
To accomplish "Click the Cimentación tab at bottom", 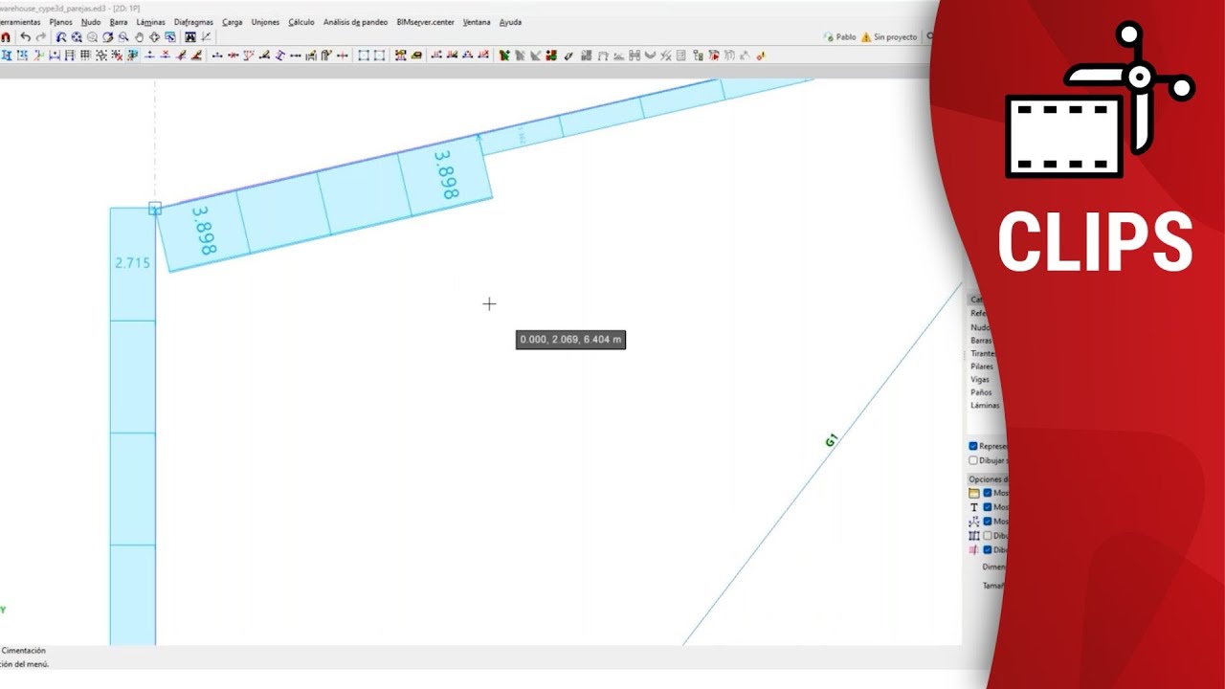I will coord(24,651).
